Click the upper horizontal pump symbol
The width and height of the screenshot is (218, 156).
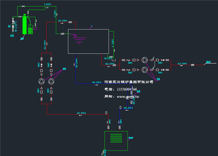pos(145,60)
